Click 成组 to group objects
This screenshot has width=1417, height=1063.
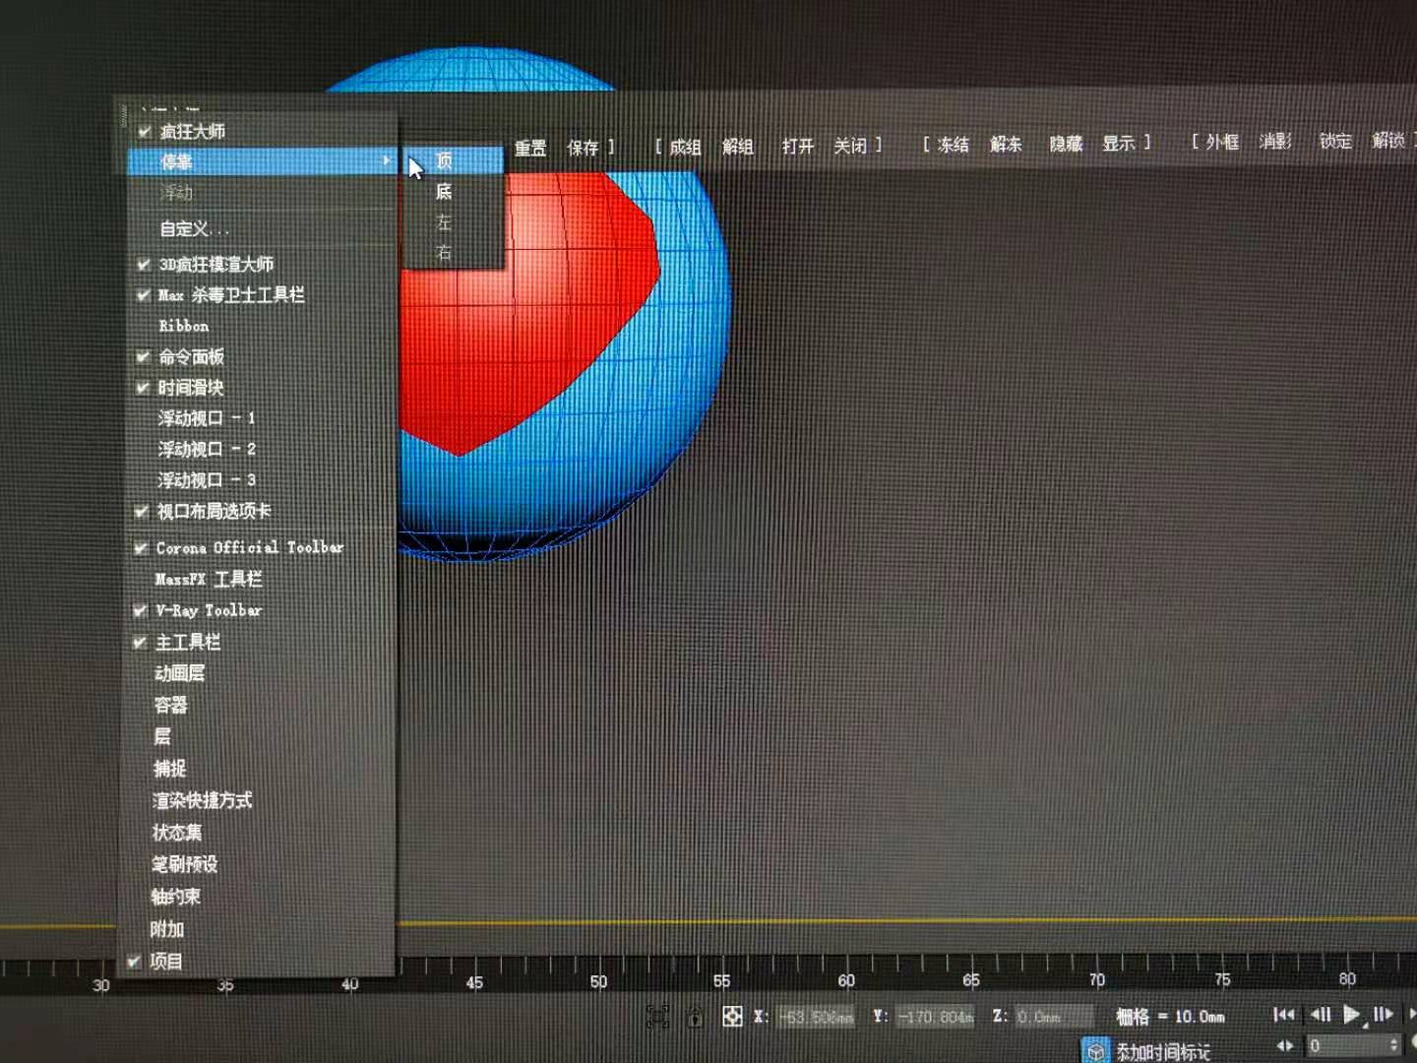(685, 147)
